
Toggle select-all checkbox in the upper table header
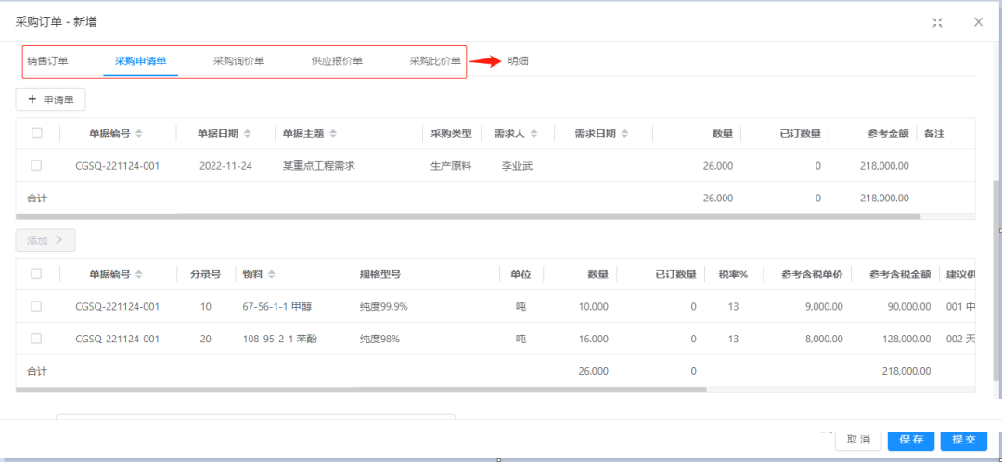pos(36,134)
